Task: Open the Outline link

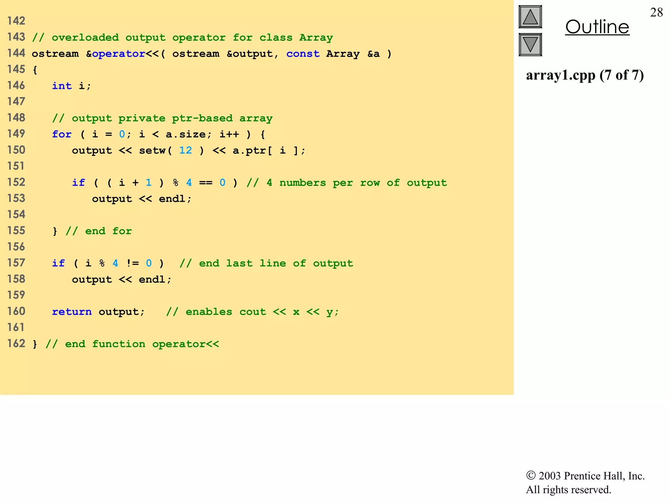Action: click(x=597, y=27)
